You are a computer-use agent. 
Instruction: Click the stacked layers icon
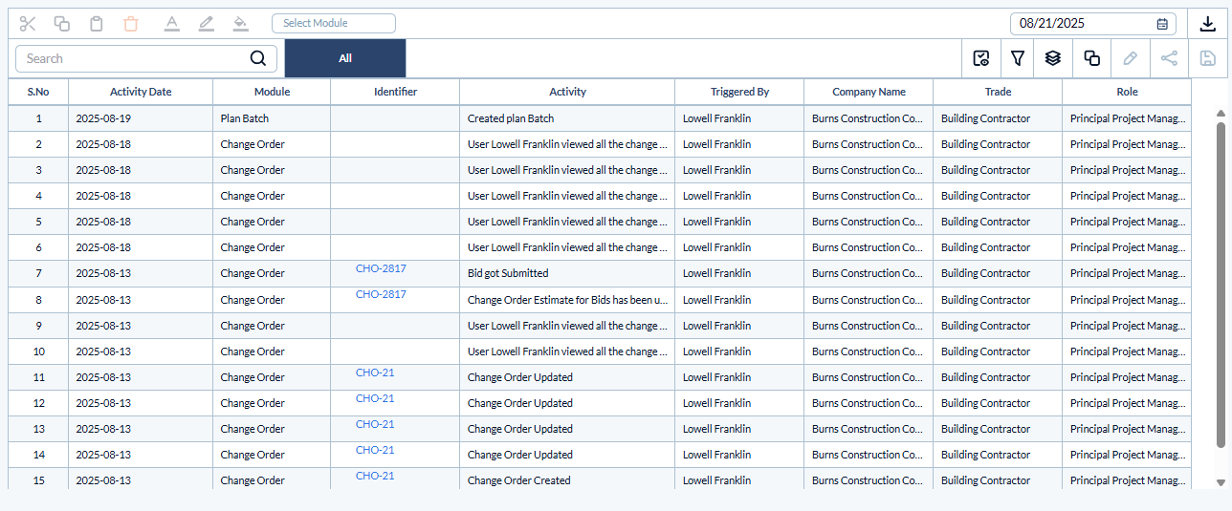(1053, 58)
